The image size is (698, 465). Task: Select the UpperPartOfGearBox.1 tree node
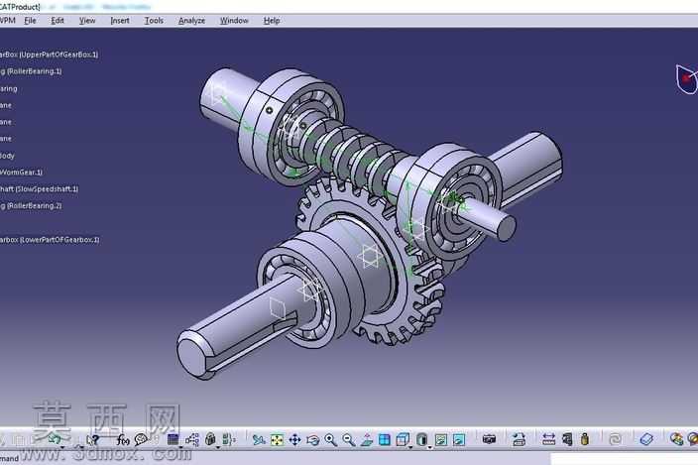(x=49, y=55)
